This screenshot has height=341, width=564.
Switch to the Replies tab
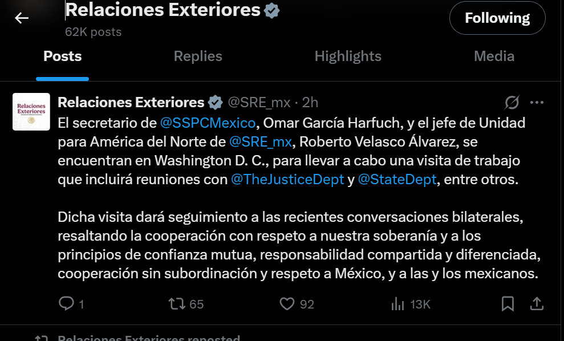(x=198, y=56)
